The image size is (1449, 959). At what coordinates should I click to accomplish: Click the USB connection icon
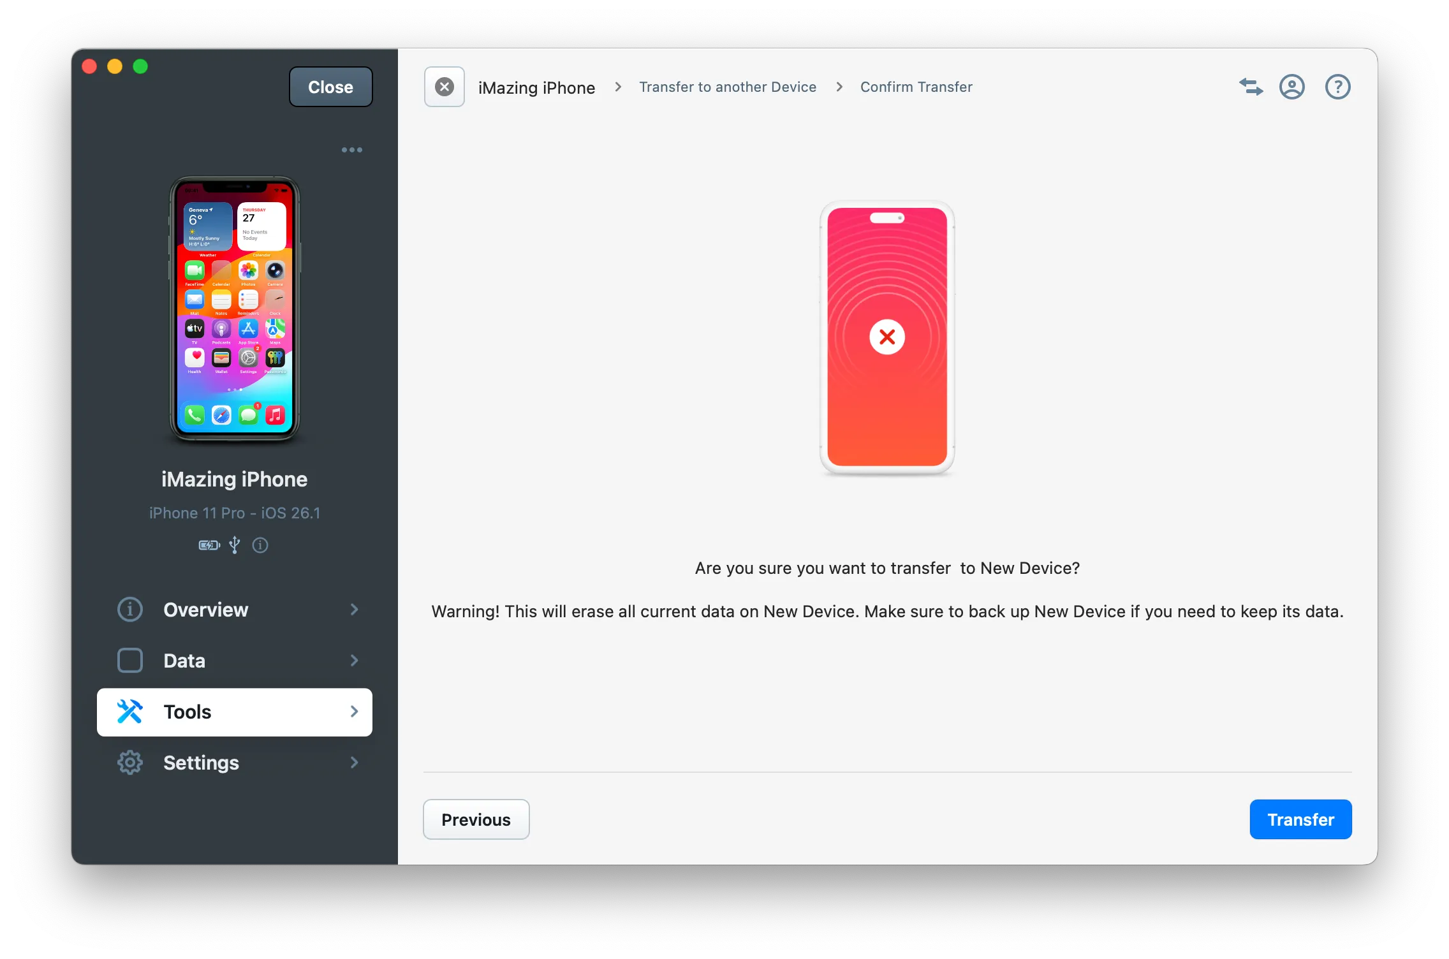point(235,545)
